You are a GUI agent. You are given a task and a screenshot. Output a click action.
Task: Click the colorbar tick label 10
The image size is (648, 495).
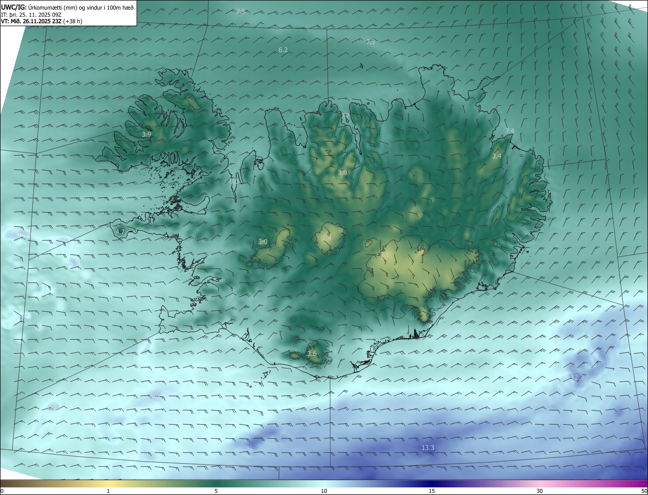(324, 491)
